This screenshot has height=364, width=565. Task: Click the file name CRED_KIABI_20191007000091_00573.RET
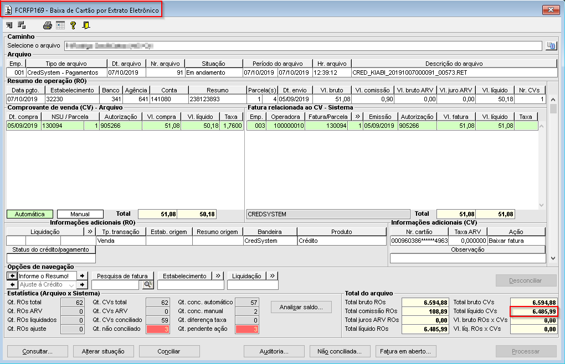(454, 72)
